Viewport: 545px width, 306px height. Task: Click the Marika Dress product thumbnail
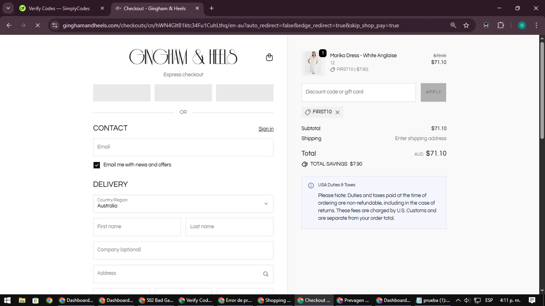point(313,63)
